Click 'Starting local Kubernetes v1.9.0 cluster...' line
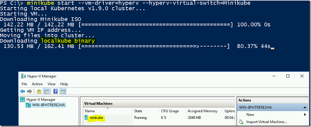Viewport: 311px width, 127px height. click(73, 9)
